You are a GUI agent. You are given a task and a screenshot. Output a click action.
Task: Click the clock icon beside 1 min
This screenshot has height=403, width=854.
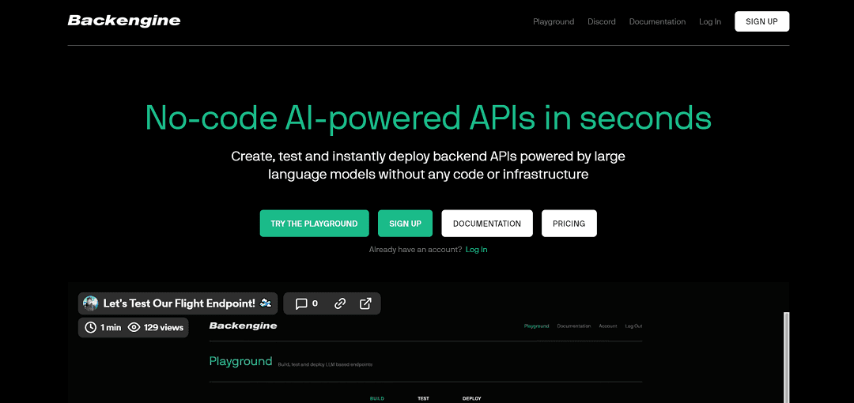click(x=90, y=327)
